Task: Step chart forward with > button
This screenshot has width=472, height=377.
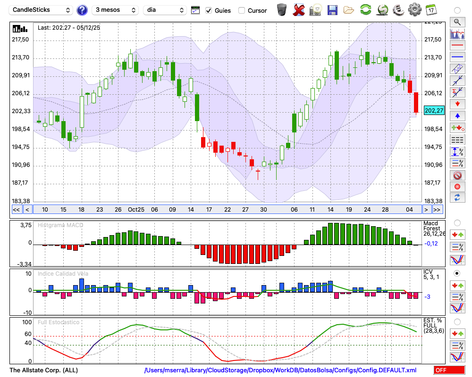Action: click(x=426, y=210)
